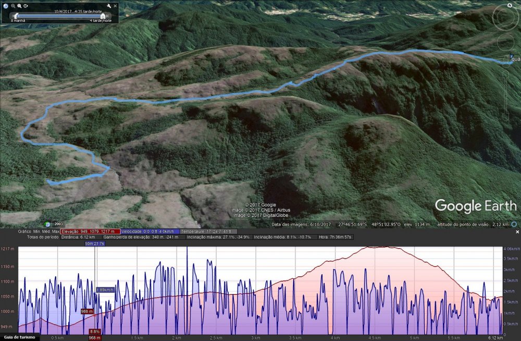Zoom in the time slider range
This screenshot has height=341, width=521.
click(19, 6)
